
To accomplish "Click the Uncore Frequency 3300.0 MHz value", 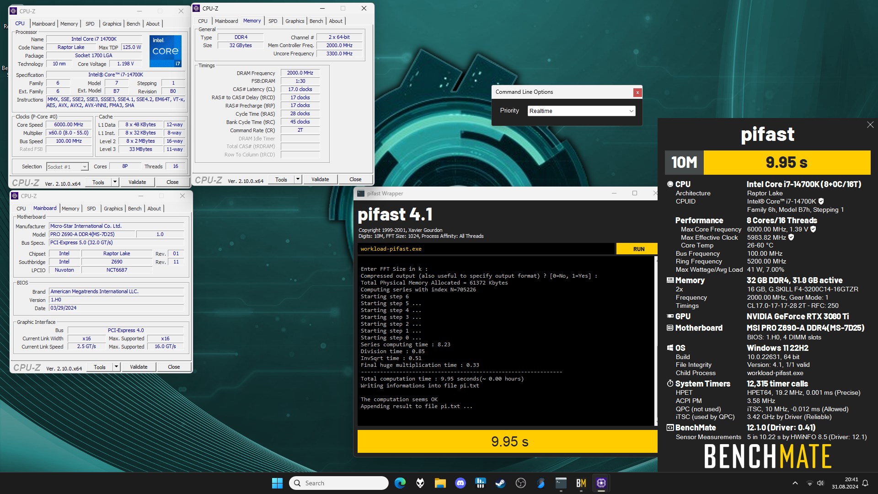I will click(339, 54).
